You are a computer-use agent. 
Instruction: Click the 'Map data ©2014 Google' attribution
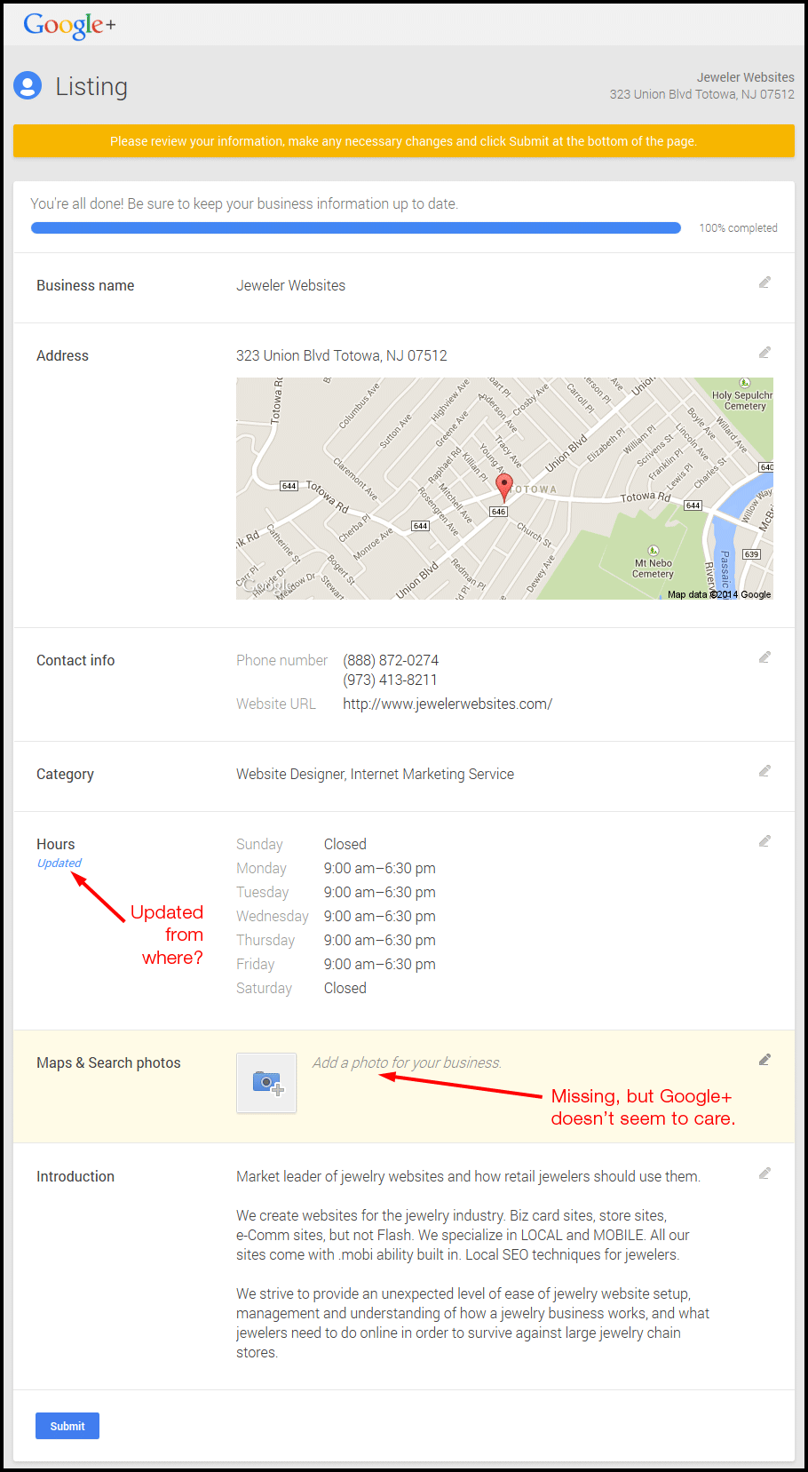pyautogui.click(x=719, y=594)
